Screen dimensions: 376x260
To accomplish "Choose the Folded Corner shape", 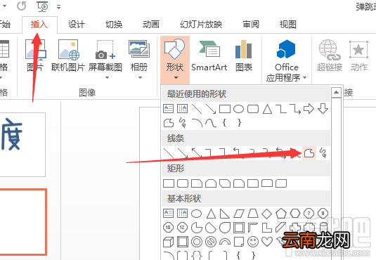I will (x=239, y=242).
